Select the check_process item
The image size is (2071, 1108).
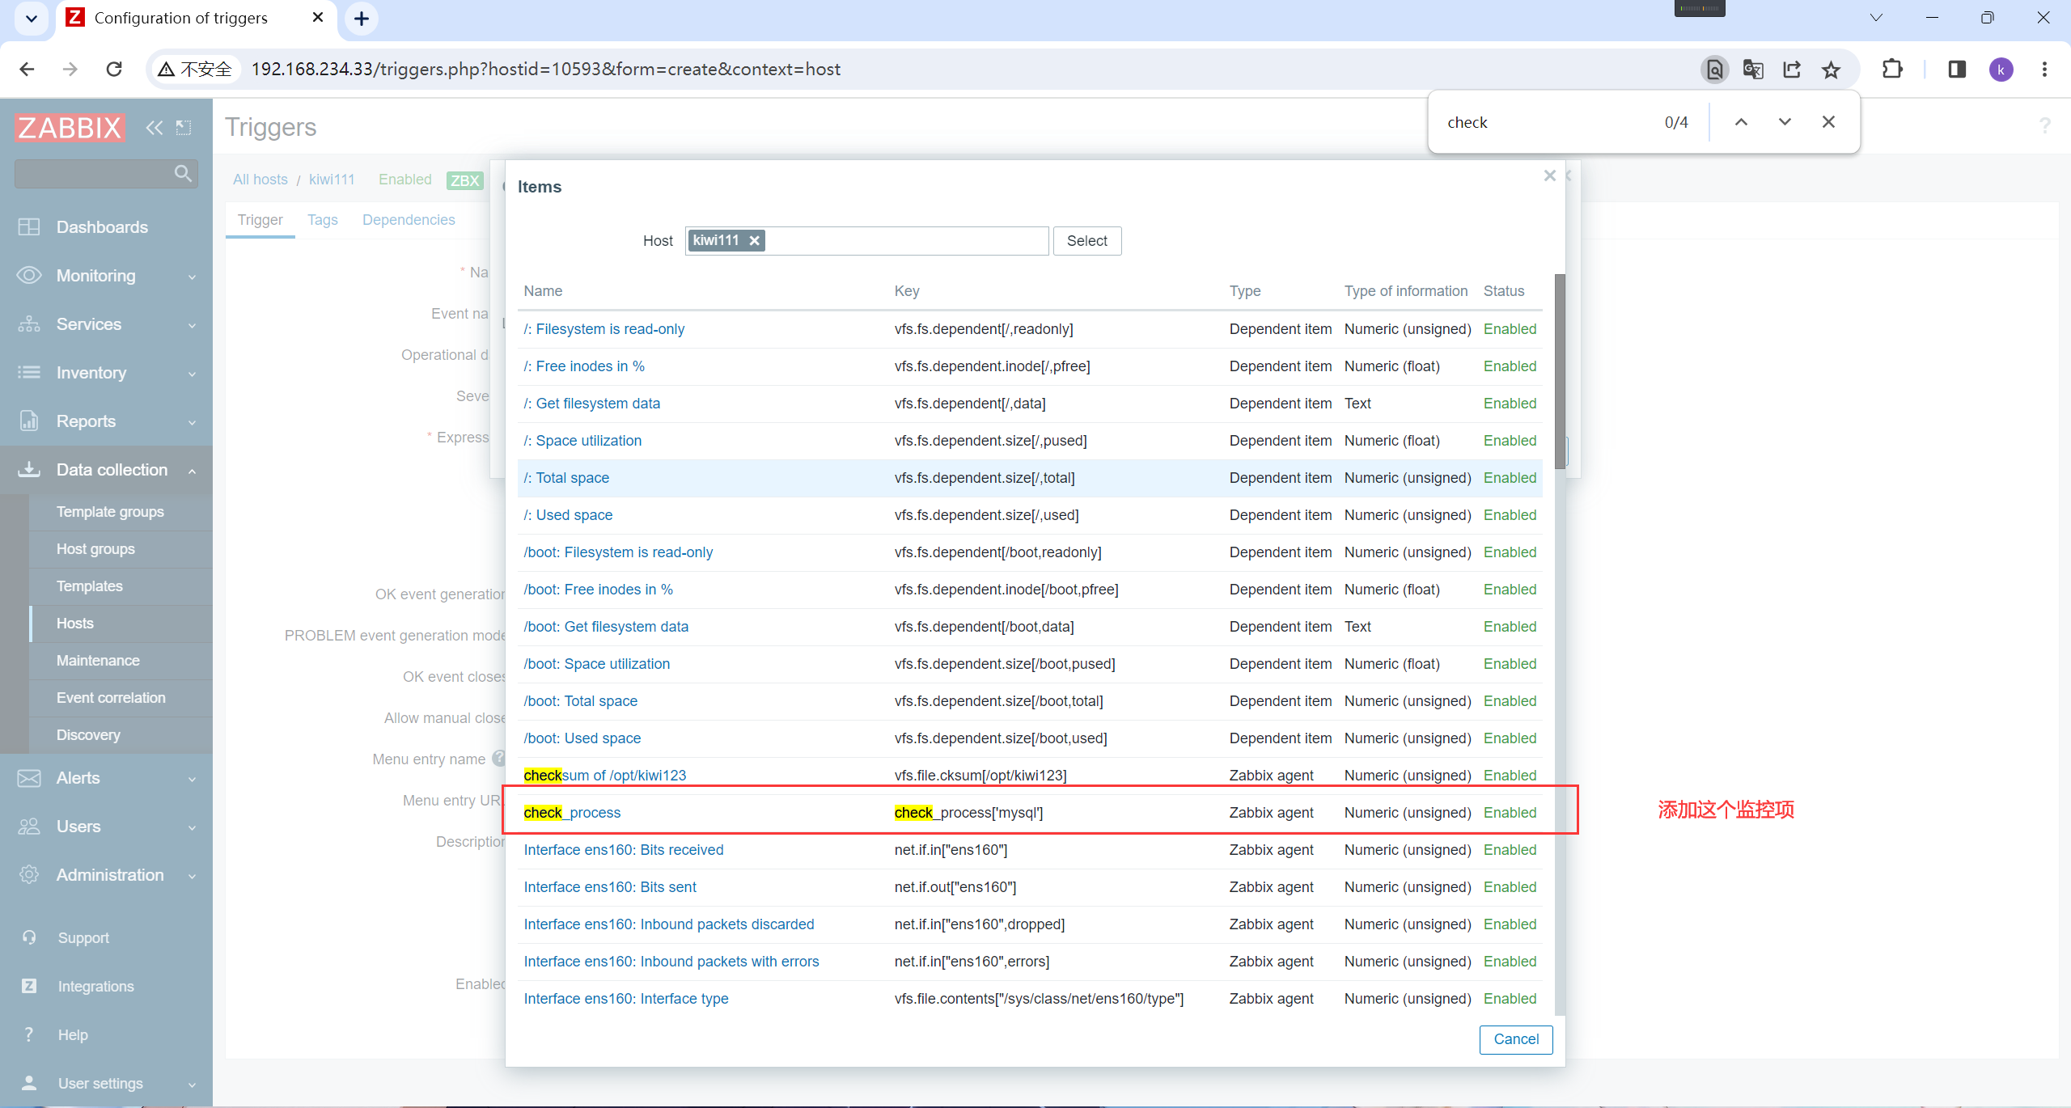click(572, 813)
